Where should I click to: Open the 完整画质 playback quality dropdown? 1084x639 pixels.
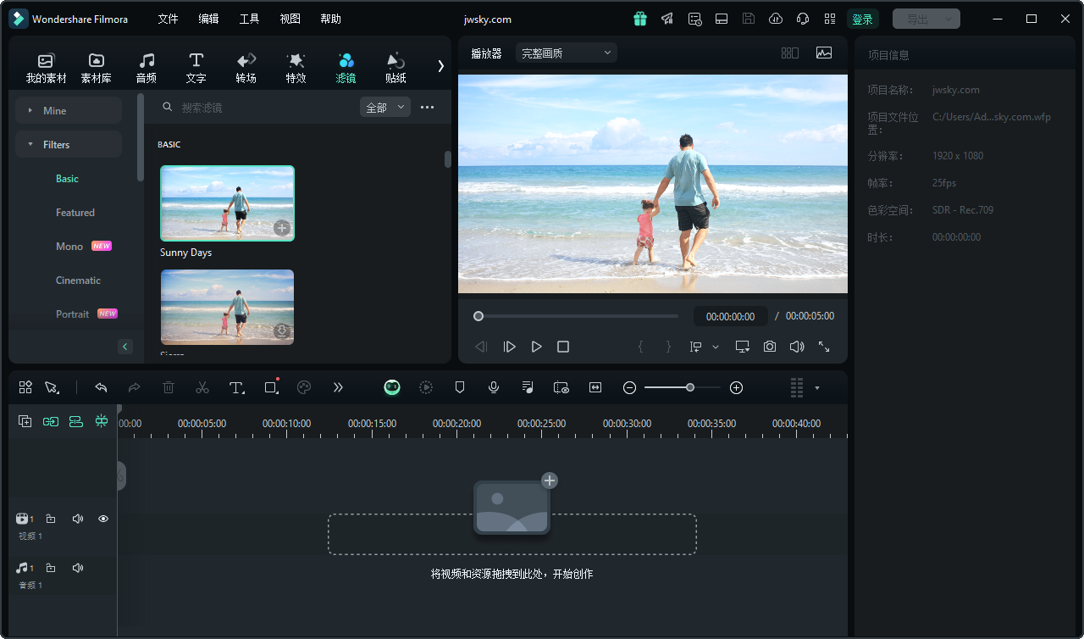click(x=566, y=52)
